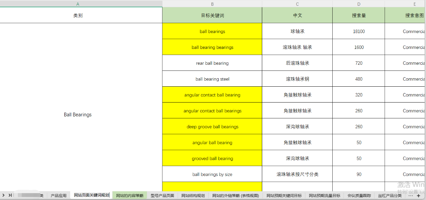426x200 pixels.
Task: Jump to last sheet arrow icon
Action: point(10,195)
